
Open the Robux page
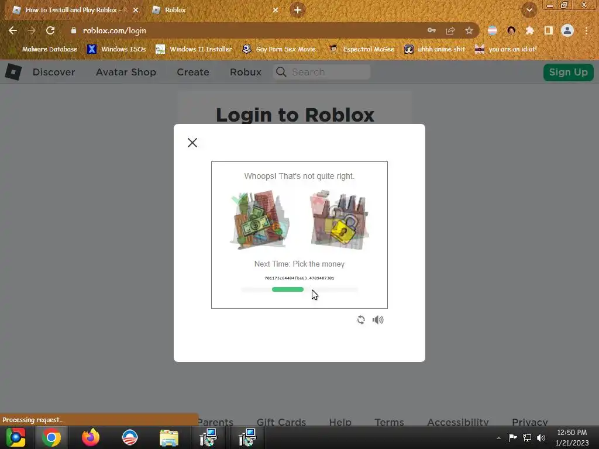[246, 72]
